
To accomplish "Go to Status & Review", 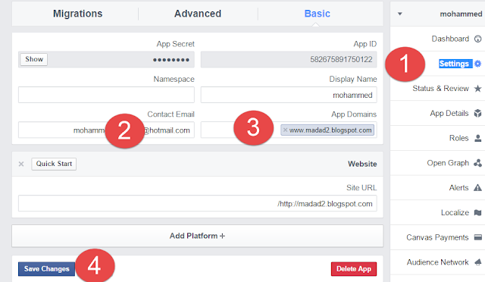I will [440, 89].
